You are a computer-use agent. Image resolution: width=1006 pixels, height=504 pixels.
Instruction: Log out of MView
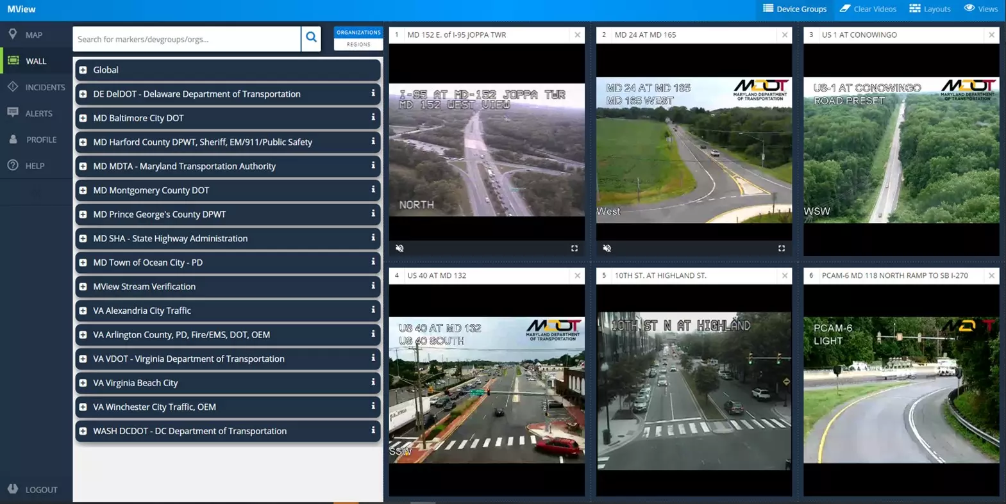(33, 489)
